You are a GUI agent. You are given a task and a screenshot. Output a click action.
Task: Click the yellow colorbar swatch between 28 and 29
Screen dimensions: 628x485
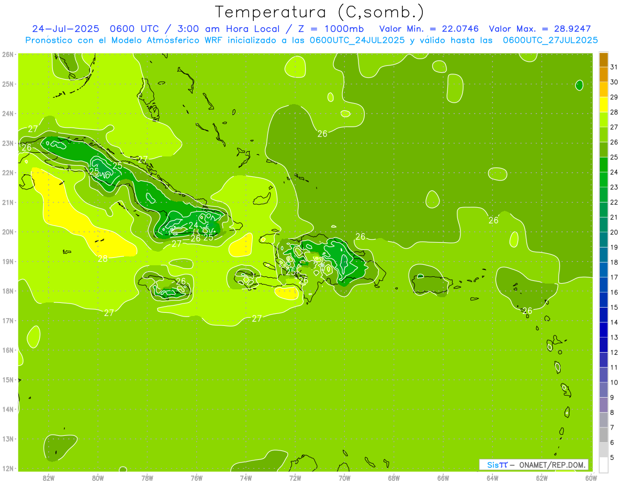[603, 105]
